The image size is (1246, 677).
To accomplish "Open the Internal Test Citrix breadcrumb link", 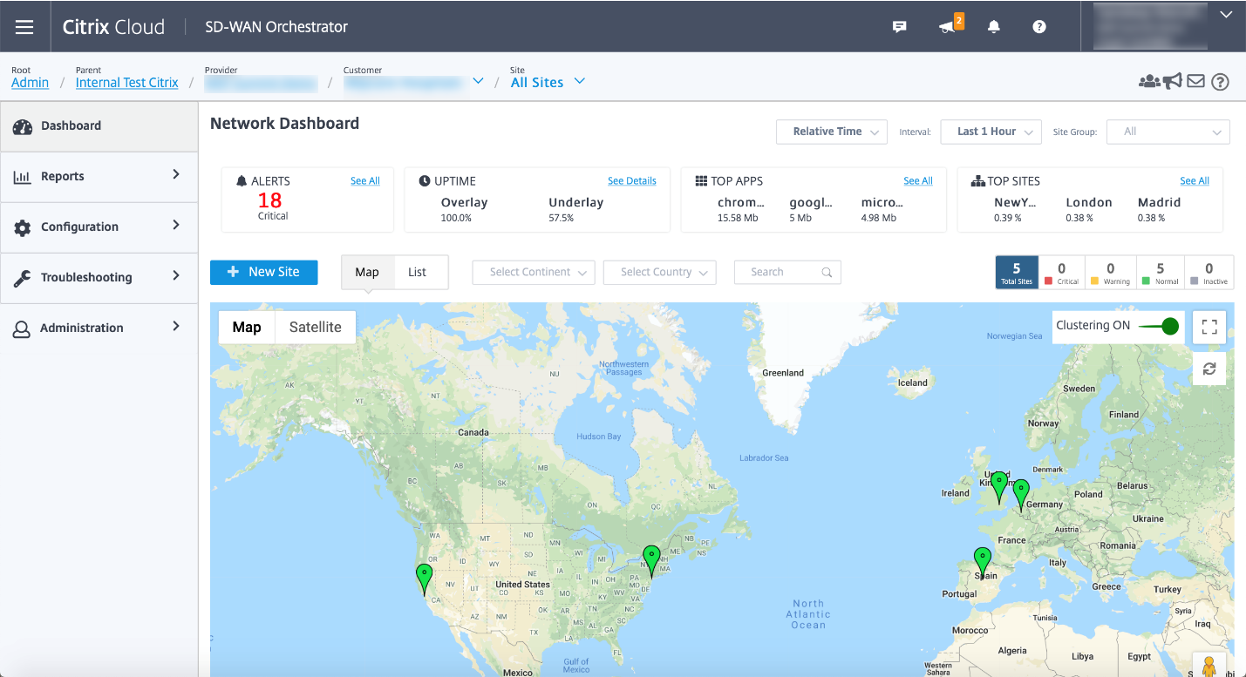I will pos(127,83).
